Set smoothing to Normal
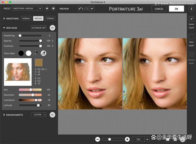 click(26, 18)
